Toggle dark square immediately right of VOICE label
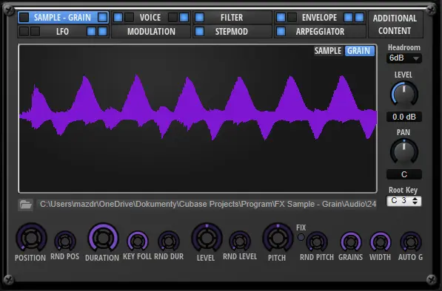The image size is (442, 291). 173,18
